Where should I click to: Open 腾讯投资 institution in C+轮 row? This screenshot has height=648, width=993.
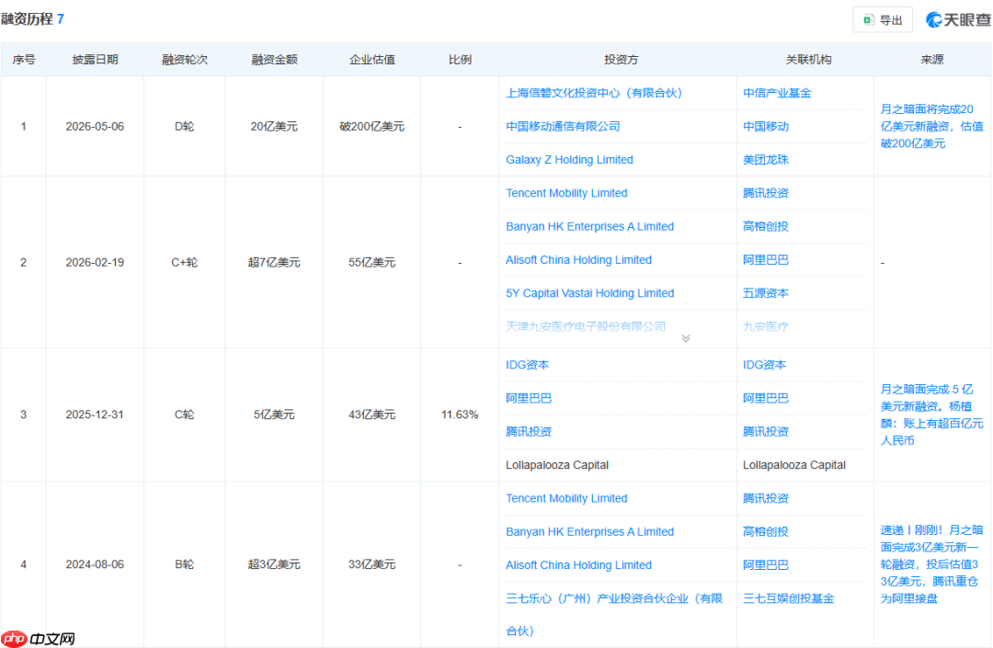(x=766, y=193)
